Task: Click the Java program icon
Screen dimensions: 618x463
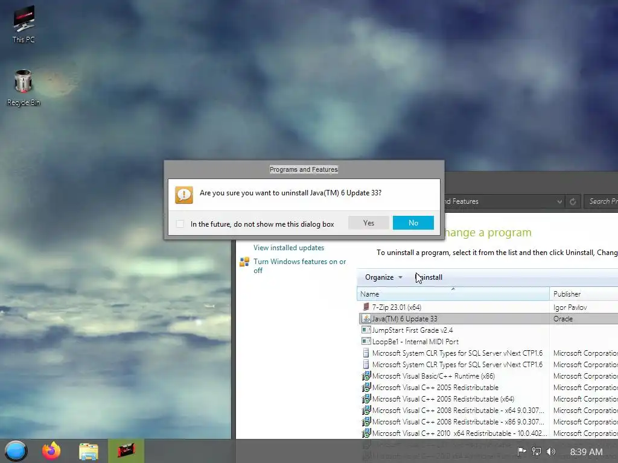Action: (x=366, y=318)
